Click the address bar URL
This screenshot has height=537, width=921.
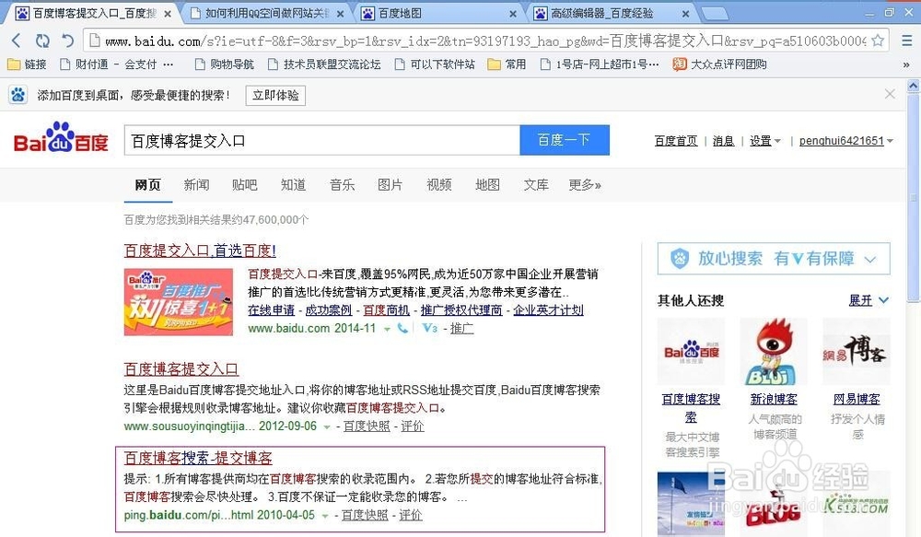click(x=485, y=41)
